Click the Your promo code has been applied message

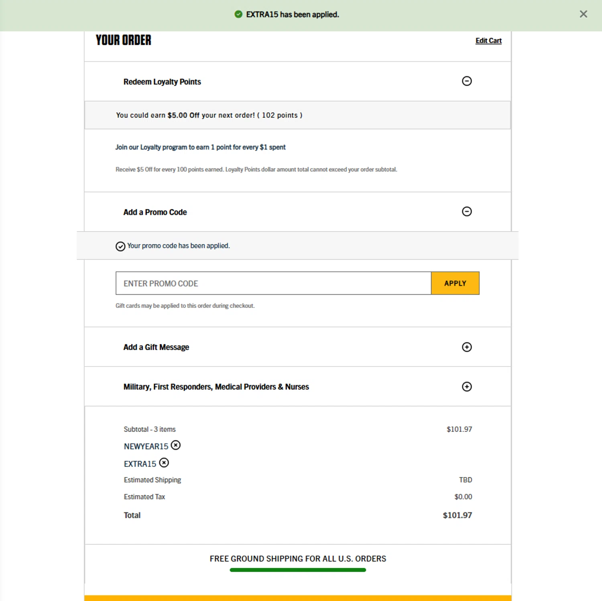point(179,246)
